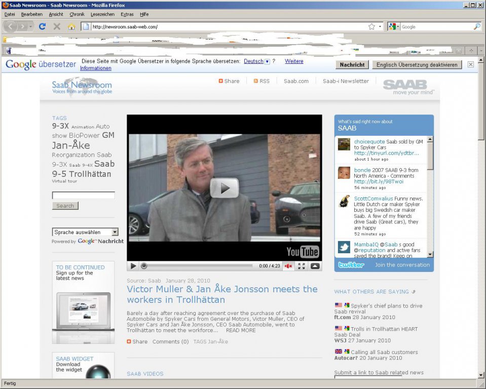Image resolution: width=486 pixels, height=389 pixels.
Task: Close the Google Übersetzer bar
Action: coord(470,64)
